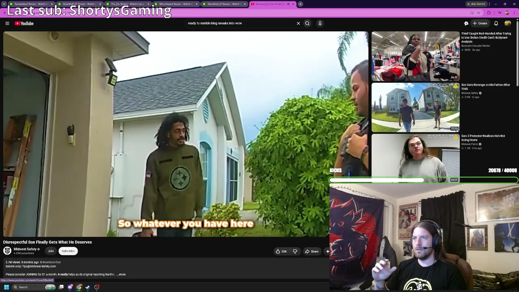This screenshot has height=292, width=519.
Task: Join the Midwest Safety channel membership
Action: (51, 251)
